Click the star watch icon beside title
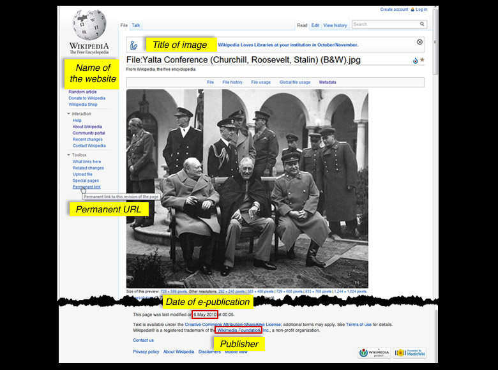This screenshot has height=370, width=498. [x=422, y=61]
